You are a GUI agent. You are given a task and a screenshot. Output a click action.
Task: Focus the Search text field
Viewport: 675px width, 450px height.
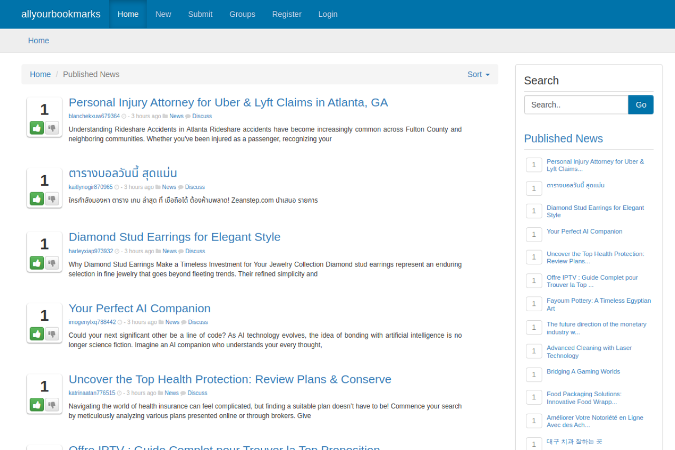tap(576, 104)
